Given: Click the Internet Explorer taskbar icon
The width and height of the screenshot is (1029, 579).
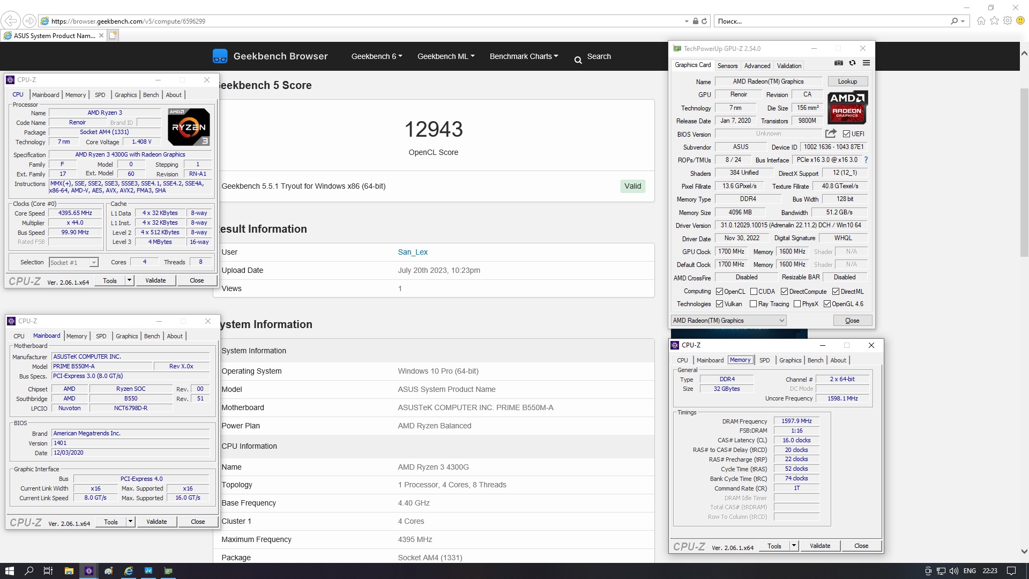Looking at the screenshot, I should click(x=129, y=571).
